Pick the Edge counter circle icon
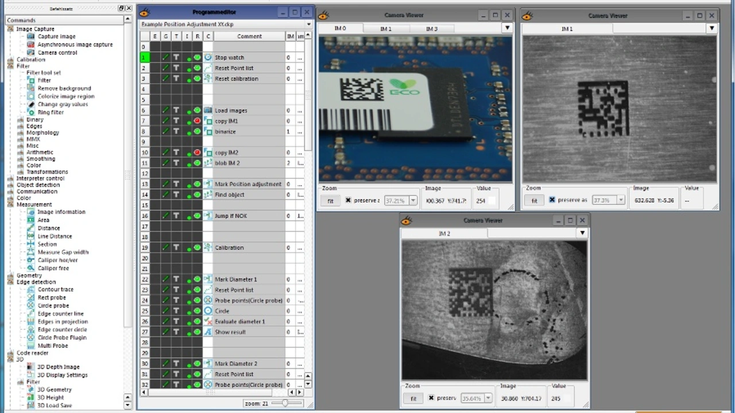The width and height of the screenshot is (735, 413). [31, 330]
